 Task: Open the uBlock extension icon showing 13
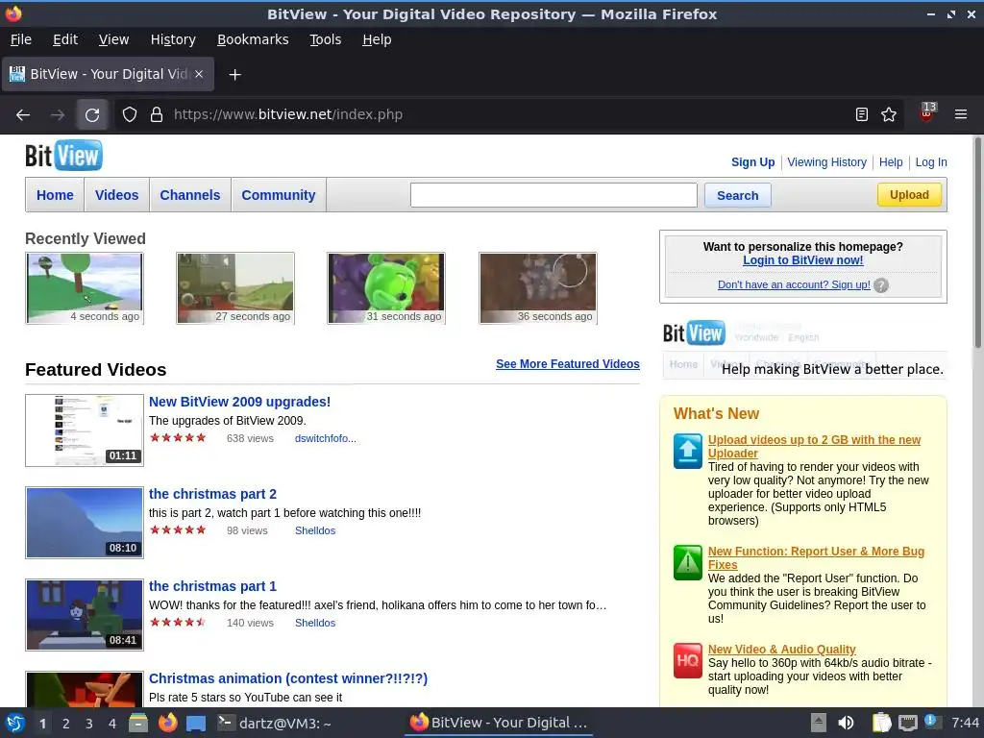tap(927, 113)
